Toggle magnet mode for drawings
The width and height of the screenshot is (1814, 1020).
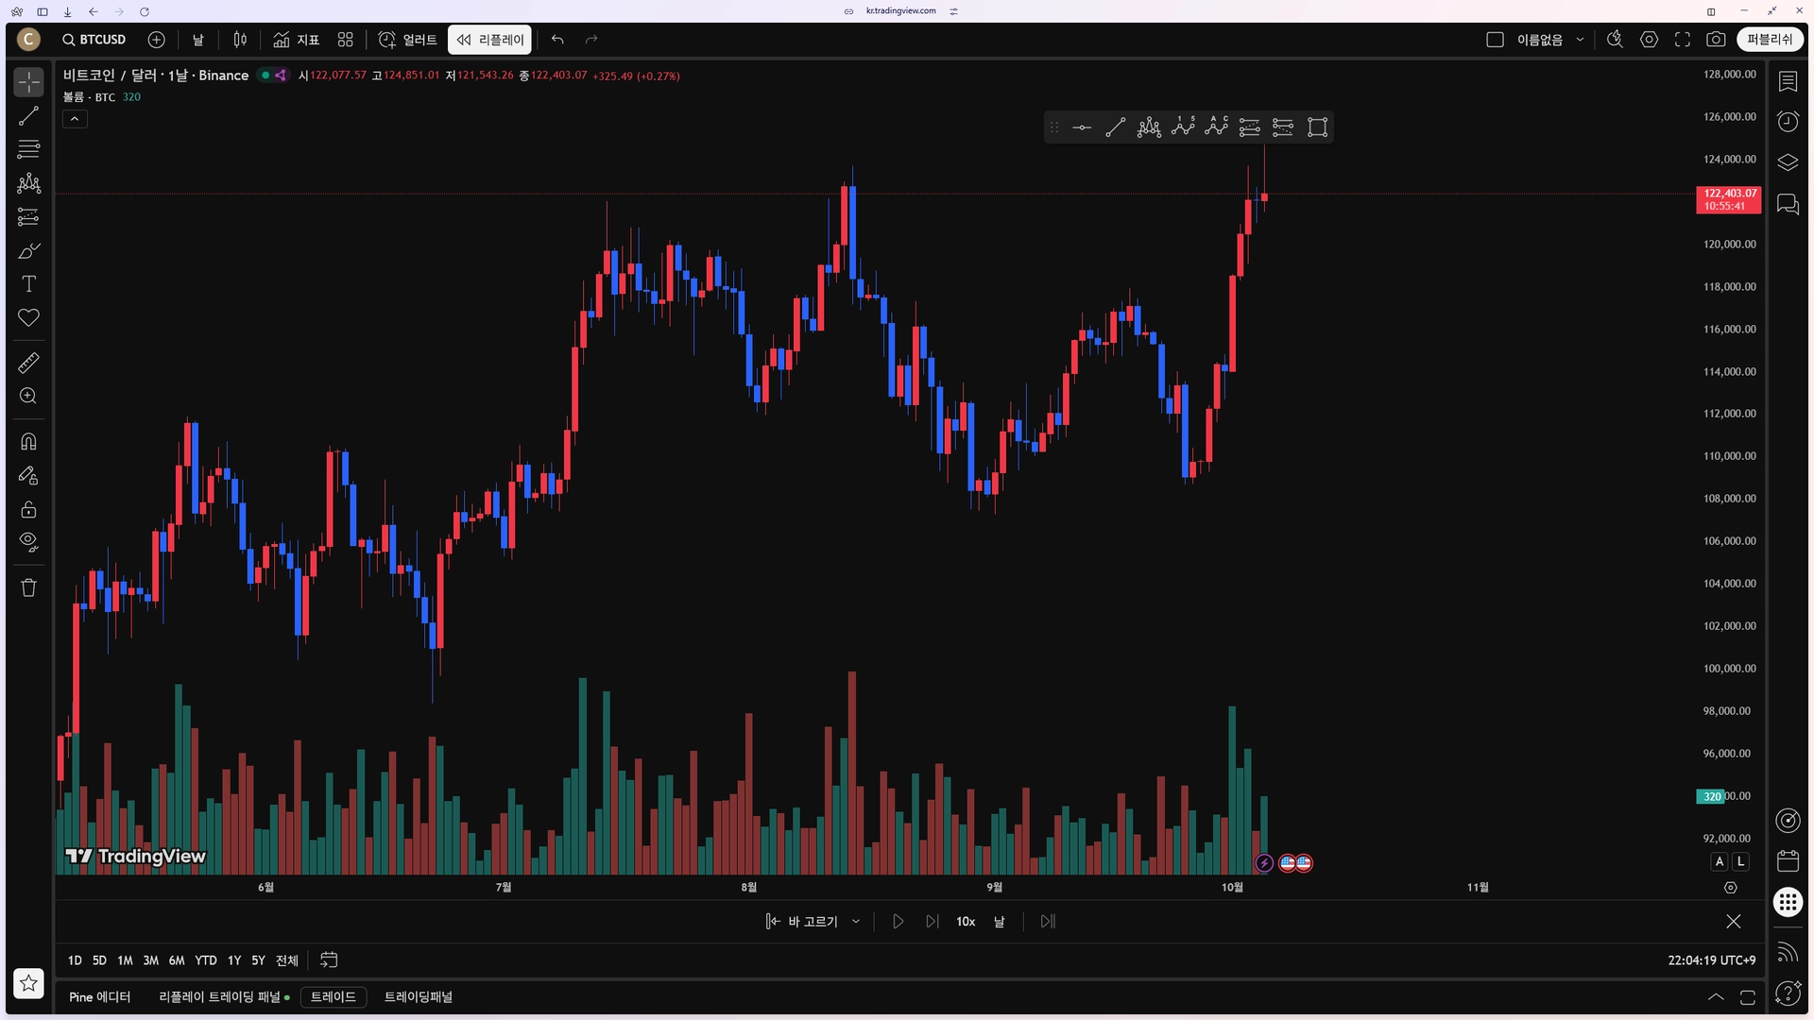[28, 442]
